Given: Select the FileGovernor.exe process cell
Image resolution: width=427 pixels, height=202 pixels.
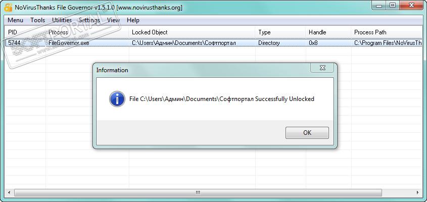Looking at the screenshot, I should click(87, 43).
